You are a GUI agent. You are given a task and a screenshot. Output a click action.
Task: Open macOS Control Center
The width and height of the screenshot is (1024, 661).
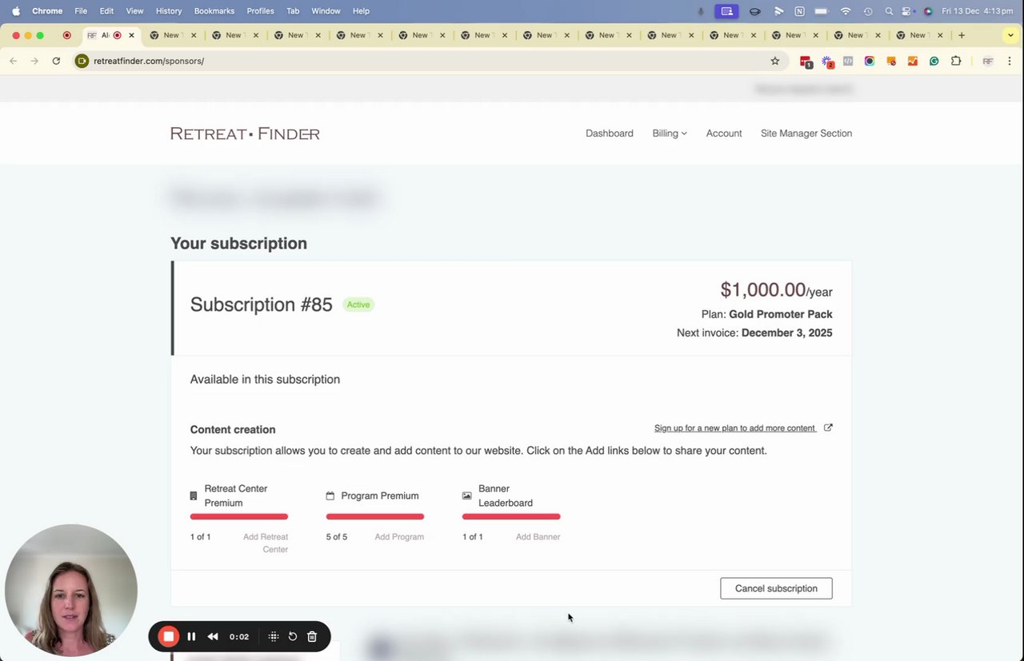click(x=907, y=11)
